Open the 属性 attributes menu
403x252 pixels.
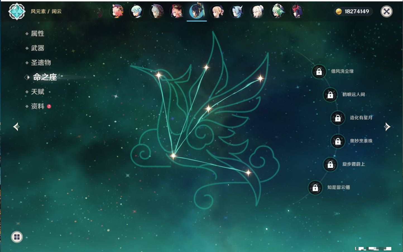(37, 34)
